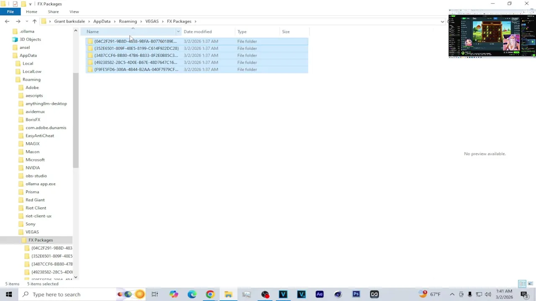
Task: Select BorisFX folder in navigation tree
Action: [x=33, y=120]
